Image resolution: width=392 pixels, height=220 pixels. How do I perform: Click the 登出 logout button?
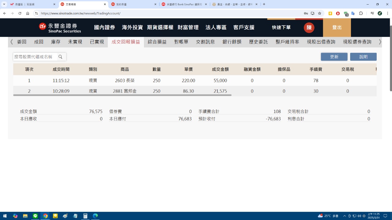coord(337,28)
